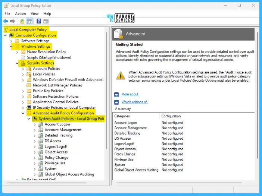Open the Which editions of link
Screen dimensions: 262x196
[x=134, y=102]
